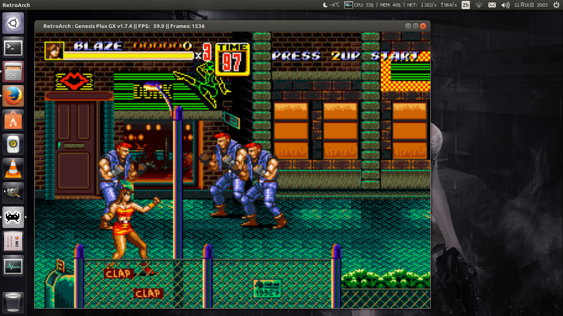The height and width of the screenshot is (316, 563).
Task: Open the Trash in the dock
Action: point(13,303)
